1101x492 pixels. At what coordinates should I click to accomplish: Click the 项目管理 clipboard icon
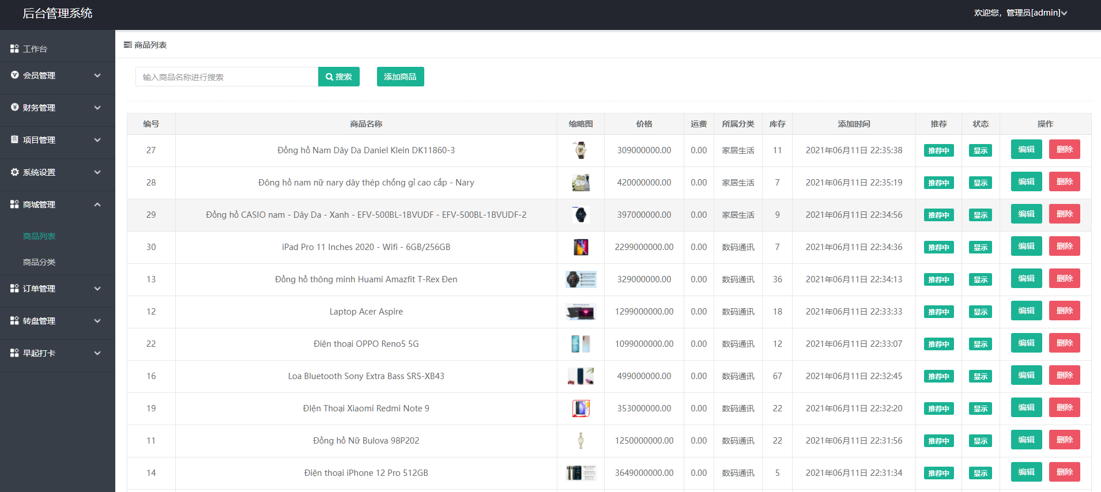[x=14, y=140]
